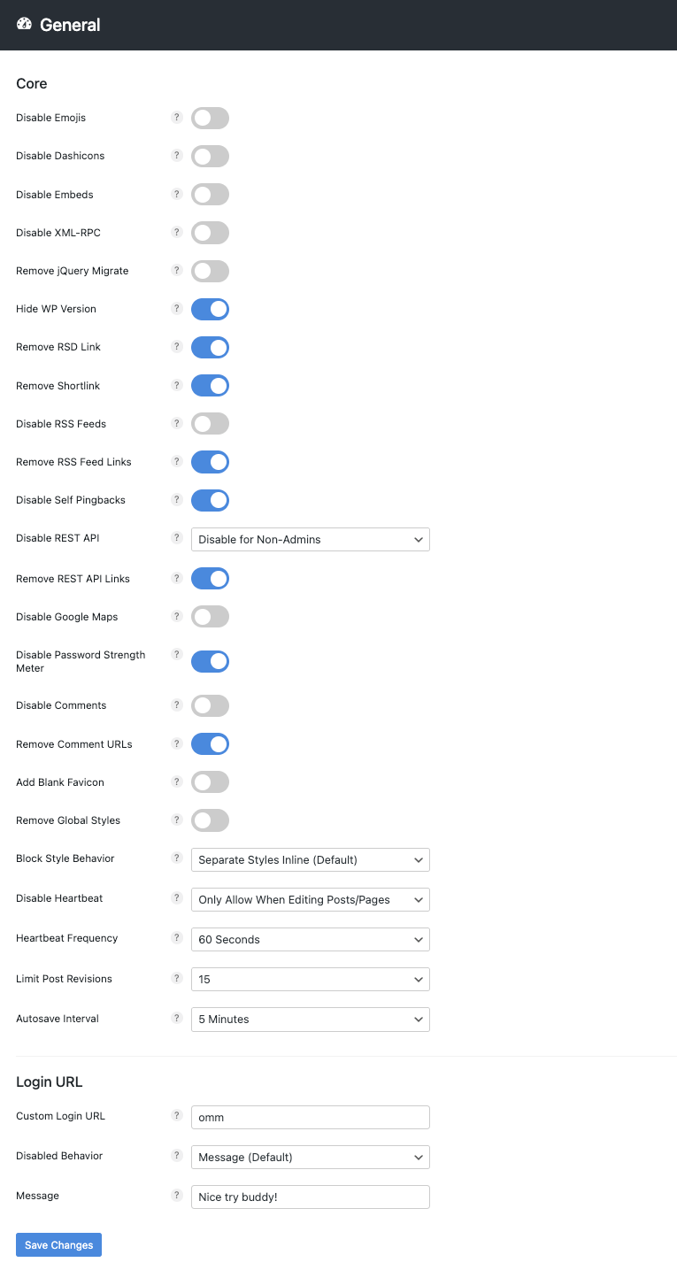Click the help icon next to Remove jQuery Migrate
The image size is (677, 1270).
(x=176, y=271)
